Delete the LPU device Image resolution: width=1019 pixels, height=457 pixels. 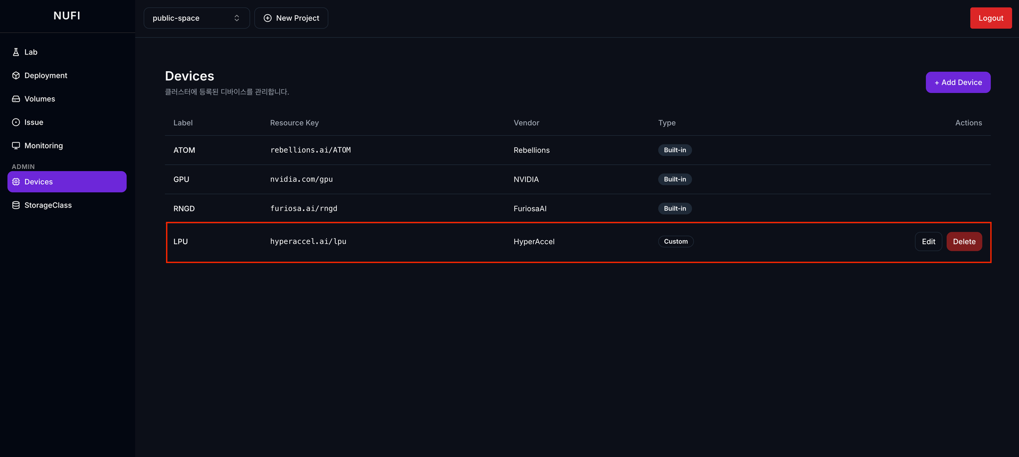click(964, 242)
